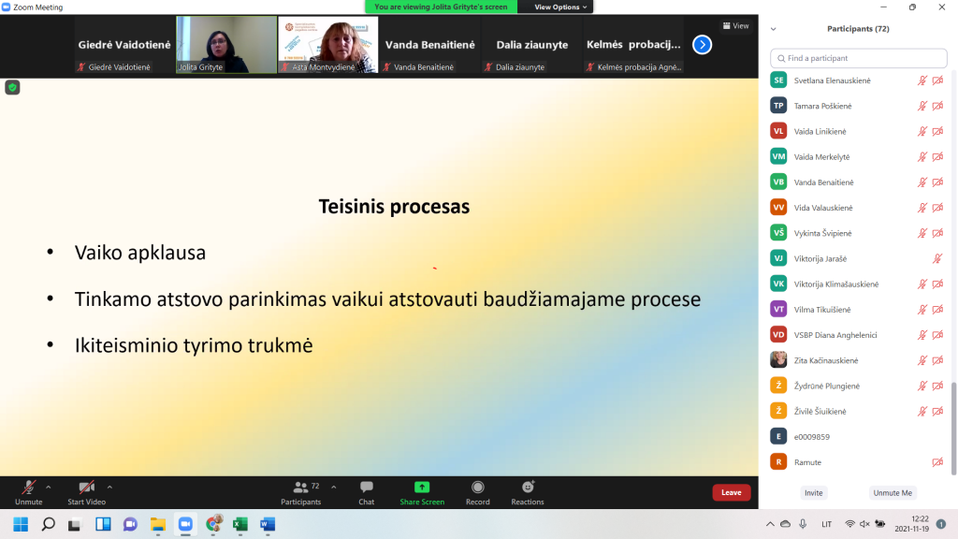Click the Invite button
958x539 pixels.
pyautogui.click(x=813, y=492)
